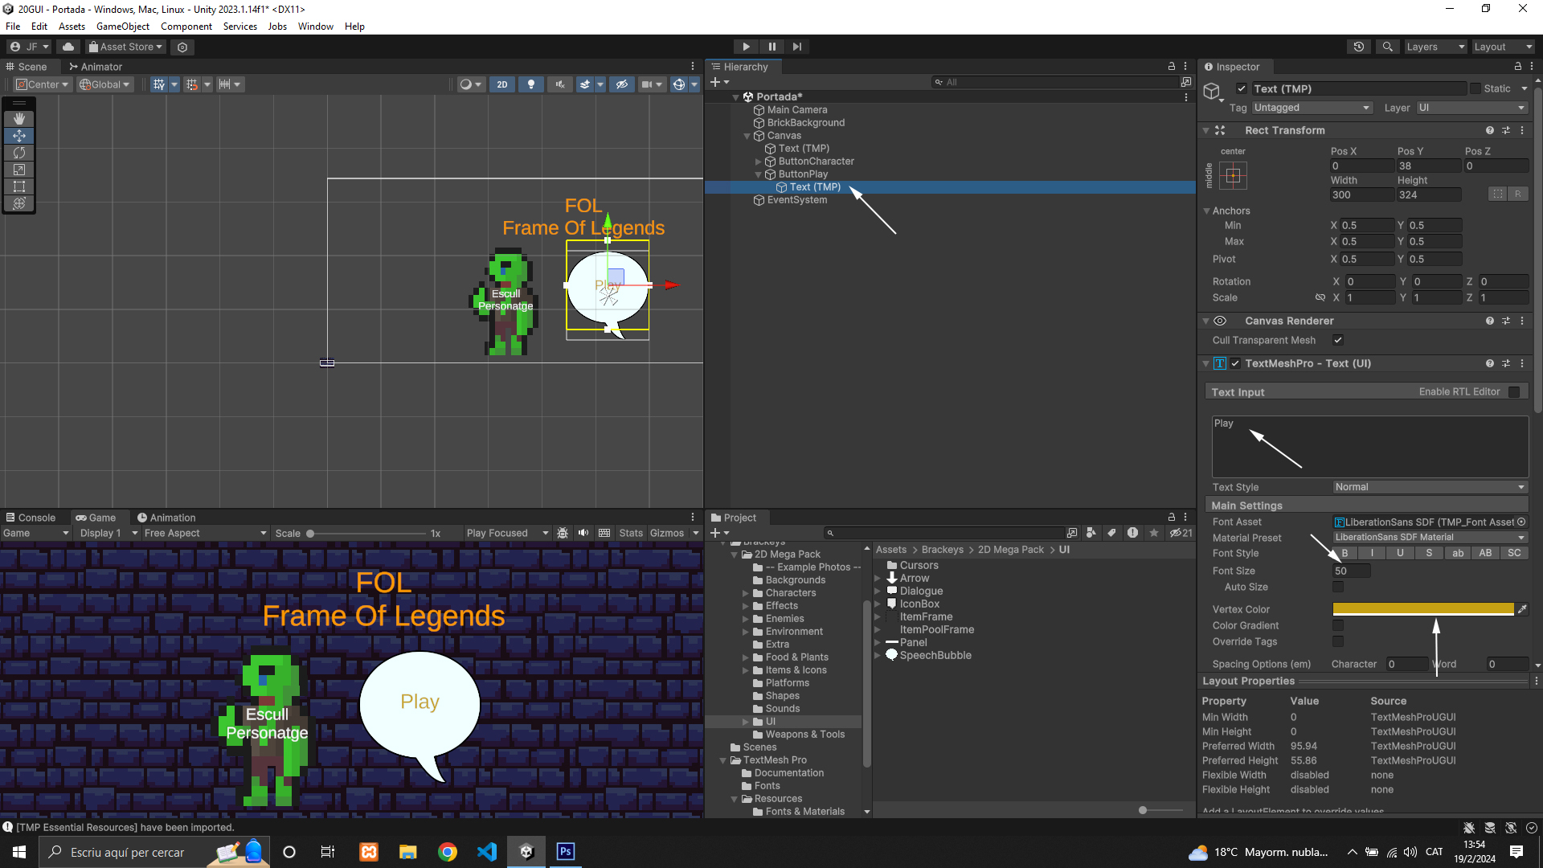Select the Hand view tool

[19, 119]
